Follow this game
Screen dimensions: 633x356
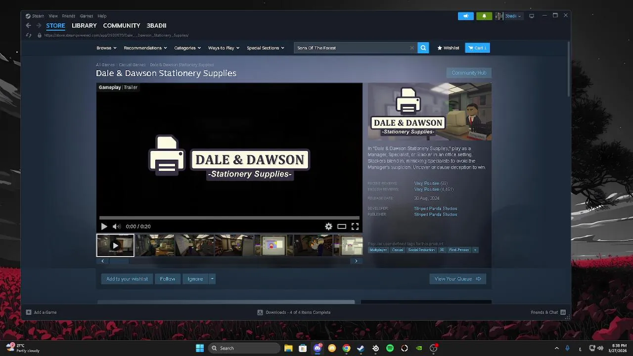[168, 279]
